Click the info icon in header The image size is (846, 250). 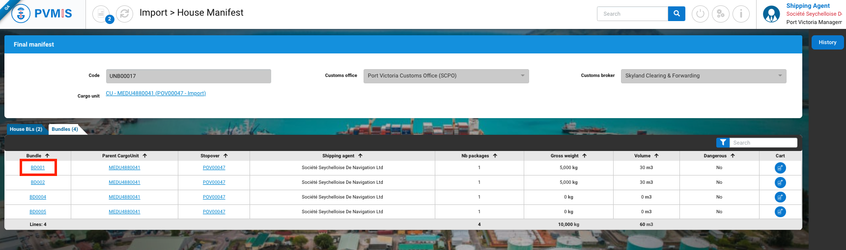point(741,14)
